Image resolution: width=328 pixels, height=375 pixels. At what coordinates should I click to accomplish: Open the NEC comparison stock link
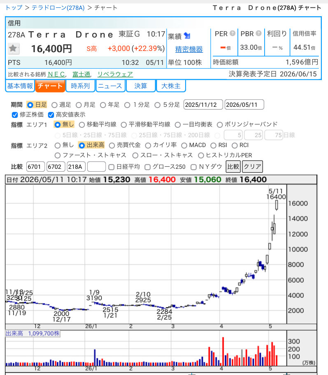pos(56,74)
